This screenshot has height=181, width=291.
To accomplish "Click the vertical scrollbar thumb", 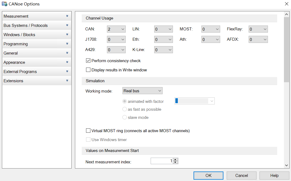I will point(286,49).
